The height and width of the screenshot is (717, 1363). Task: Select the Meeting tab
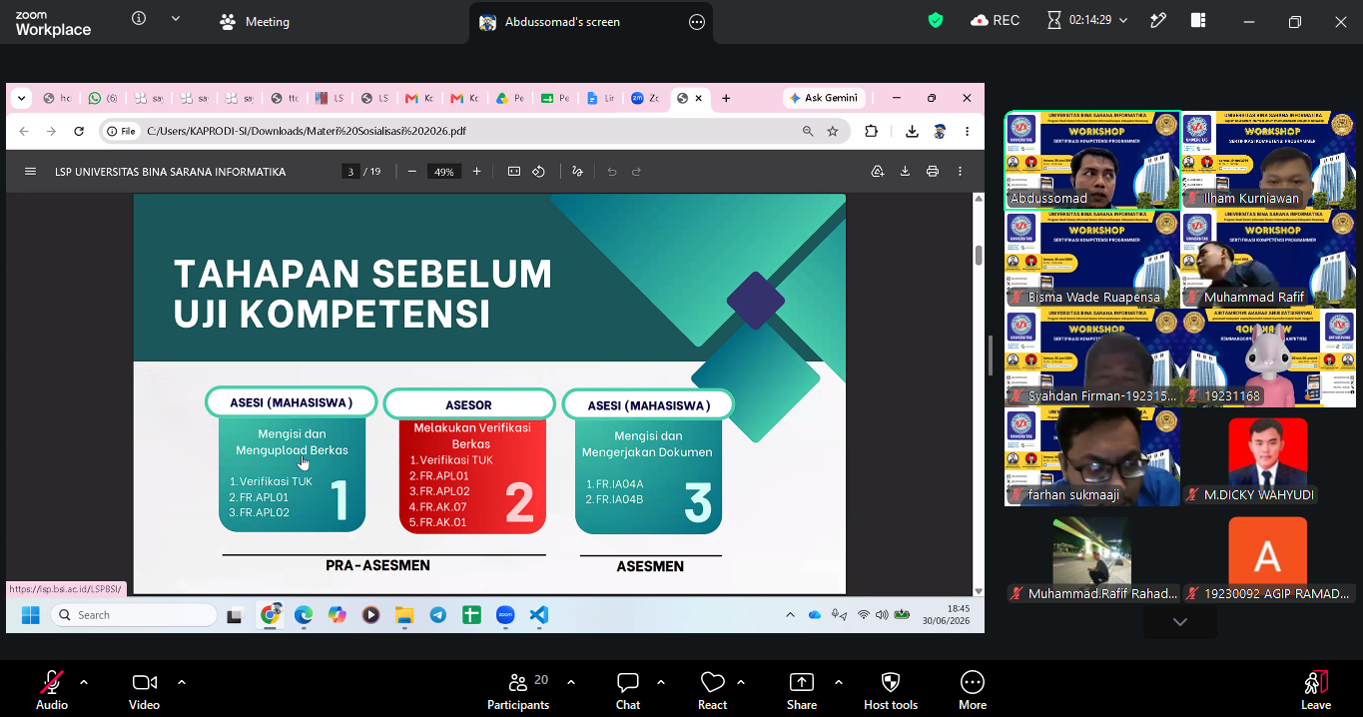255,21
